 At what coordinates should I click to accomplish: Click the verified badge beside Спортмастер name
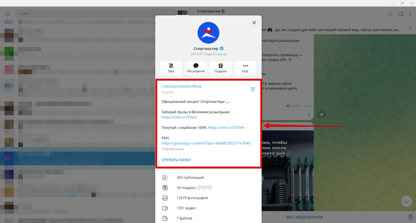(222, 48)
